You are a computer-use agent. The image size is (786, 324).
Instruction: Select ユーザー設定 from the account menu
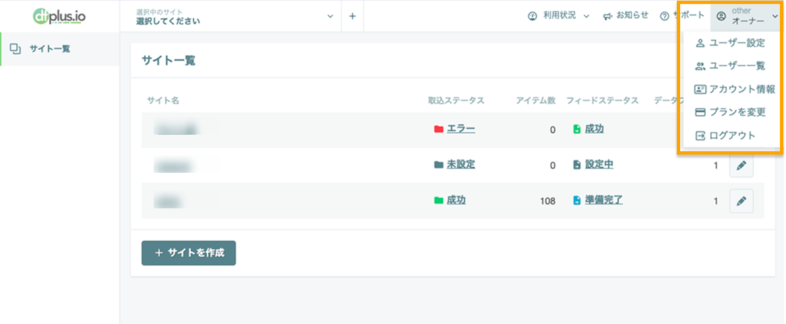click(x=731, y=43)
